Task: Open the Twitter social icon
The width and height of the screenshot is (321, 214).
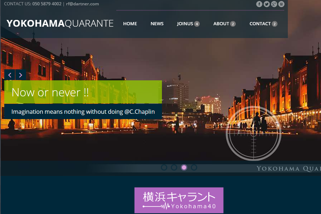Action: click(266, 4)
